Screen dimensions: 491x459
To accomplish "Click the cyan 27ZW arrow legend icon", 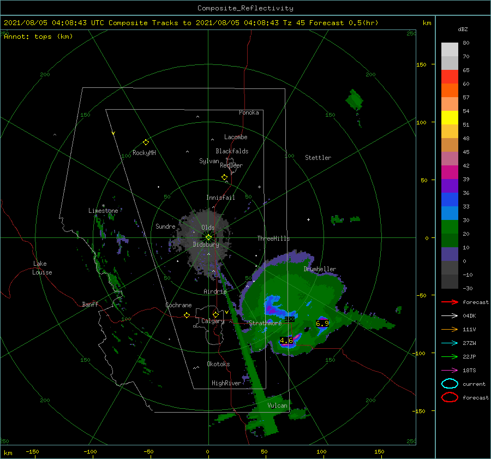I will coord(450,343).
